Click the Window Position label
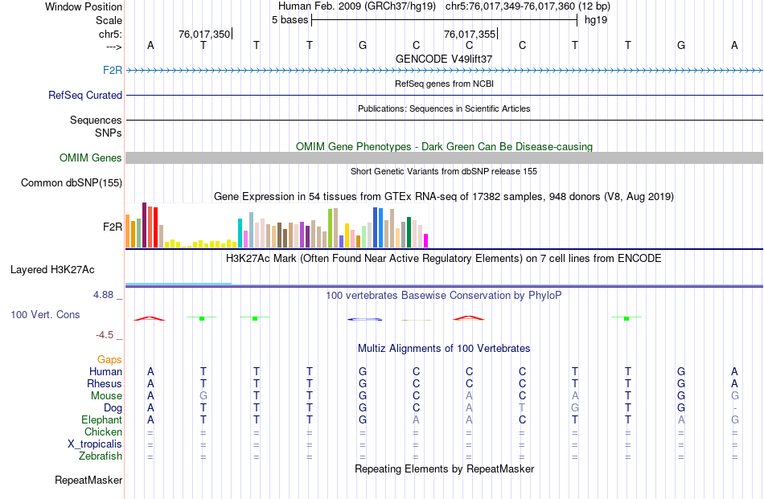The image size is (764, 499). click(84, 6)
